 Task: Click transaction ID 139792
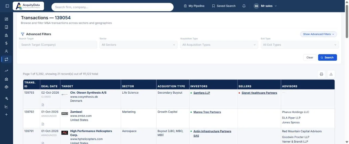click(29, 112)
